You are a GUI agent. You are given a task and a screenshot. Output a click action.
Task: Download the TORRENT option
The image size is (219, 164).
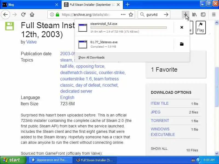pos(160,121)
